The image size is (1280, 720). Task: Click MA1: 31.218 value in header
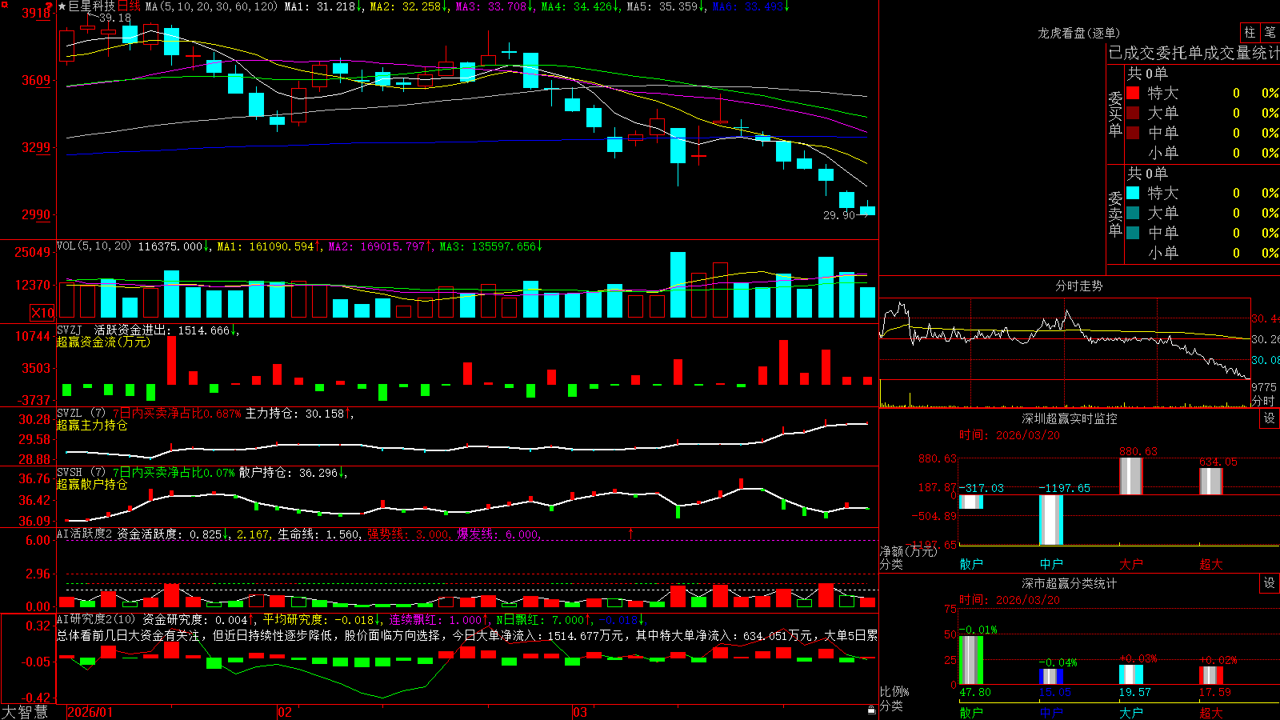click(x=323, y=6)
